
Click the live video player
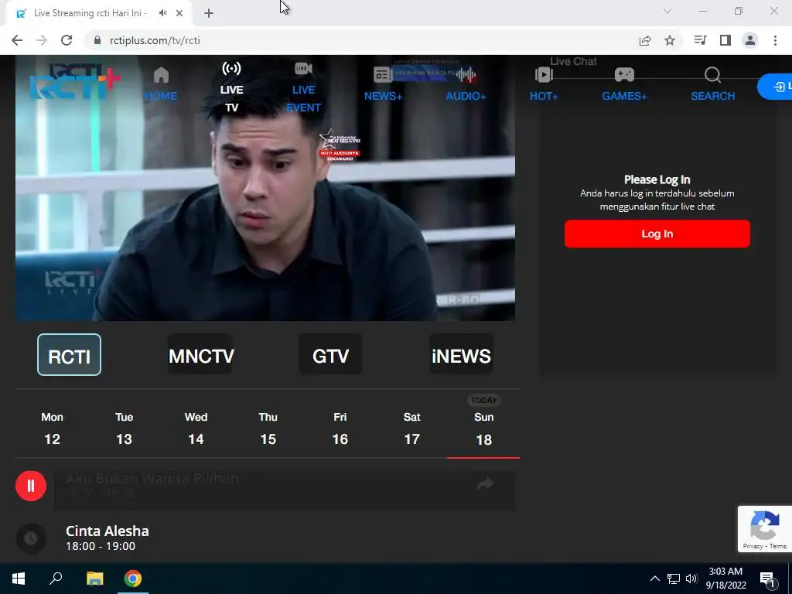(265, 188)
